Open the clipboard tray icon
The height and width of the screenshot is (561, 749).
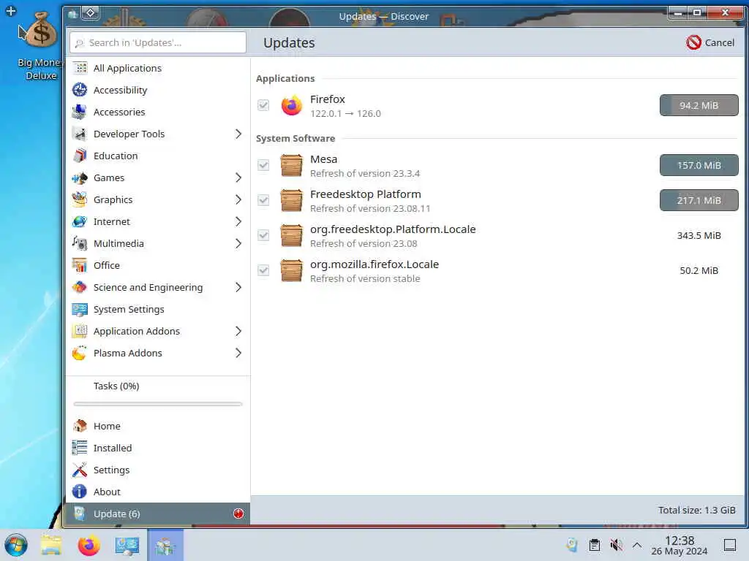595,545
